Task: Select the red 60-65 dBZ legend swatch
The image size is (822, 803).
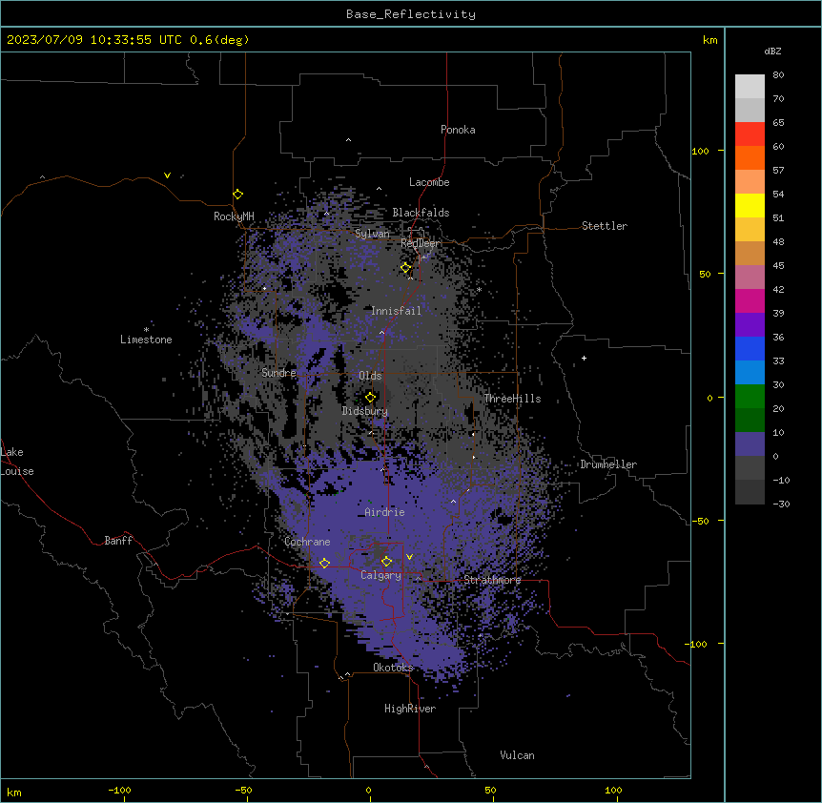Action: point(750,134)
